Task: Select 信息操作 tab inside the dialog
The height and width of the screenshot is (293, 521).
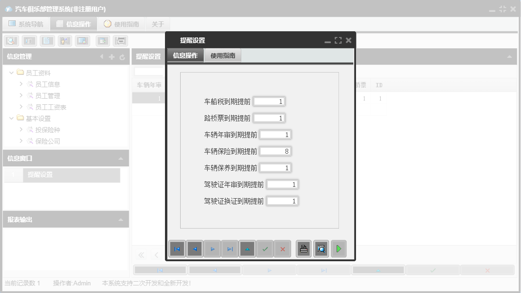Action: click(x=185, y=55)
